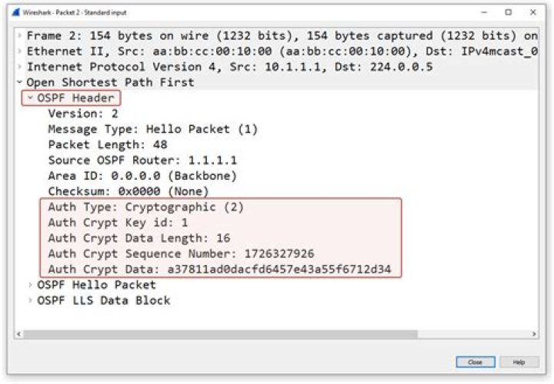Select the Packet Length: 48 field
Image resolution: width=554 pixels, height=384 pixels.
pyautogui.click(x=107, y=144)
